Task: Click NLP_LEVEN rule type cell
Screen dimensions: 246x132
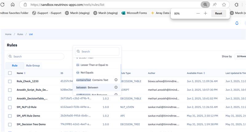Action: [x=127, y=107]
